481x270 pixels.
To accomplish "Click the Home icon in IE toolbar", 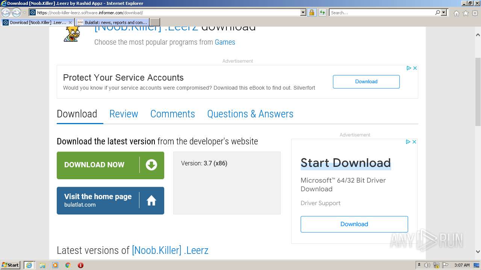I will tap(456, 13).
